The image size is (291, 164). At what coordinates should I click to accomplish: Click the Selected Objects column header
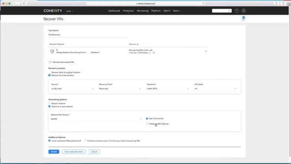56,44
